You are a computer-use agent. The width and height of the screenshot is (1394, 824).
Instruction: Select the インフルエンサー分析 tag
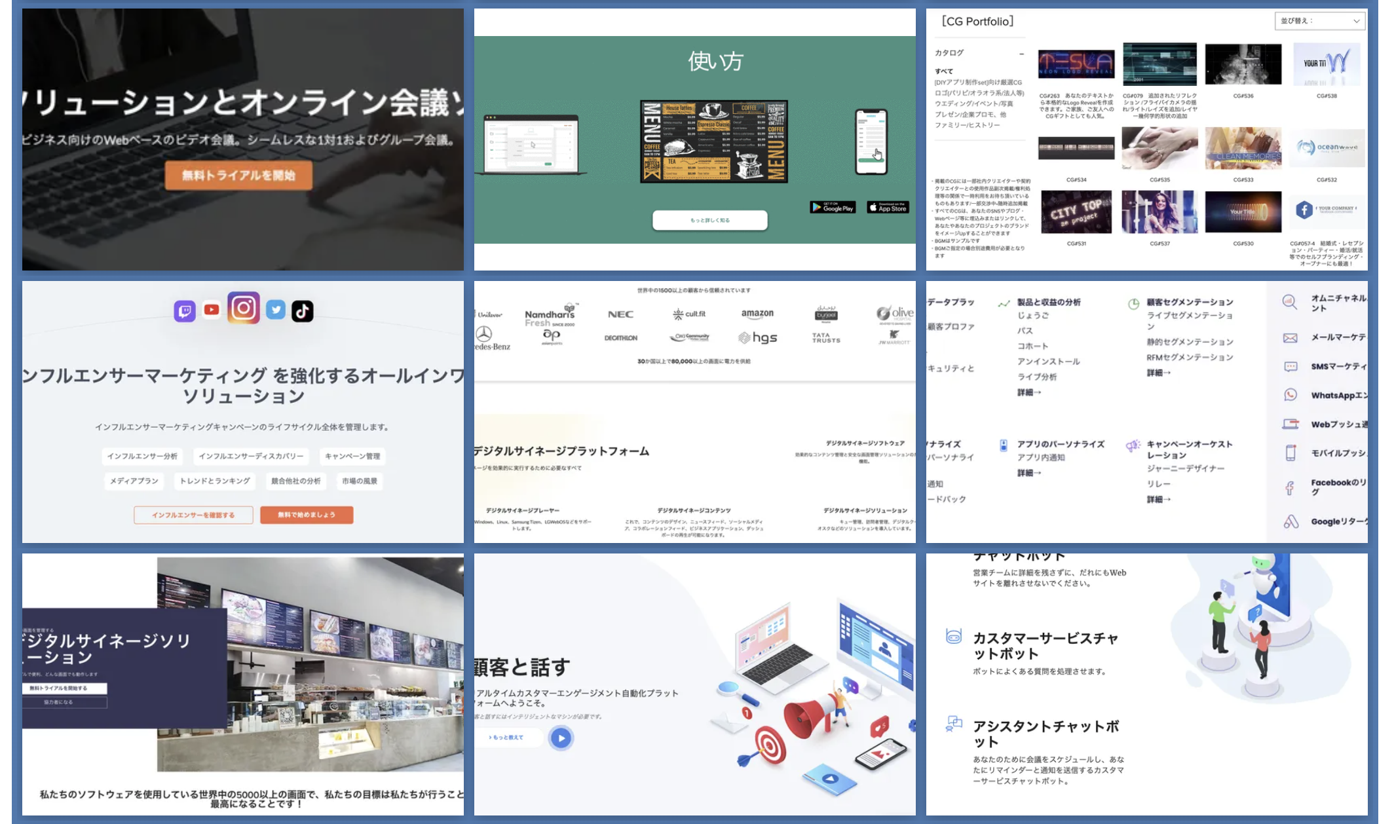[x=142, y=456]
